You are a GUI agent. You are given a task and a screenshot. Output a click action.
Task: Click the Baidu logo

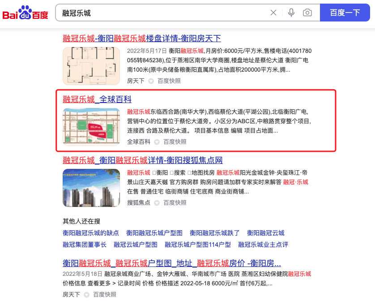pyautogui.click(x=26, y=13)
